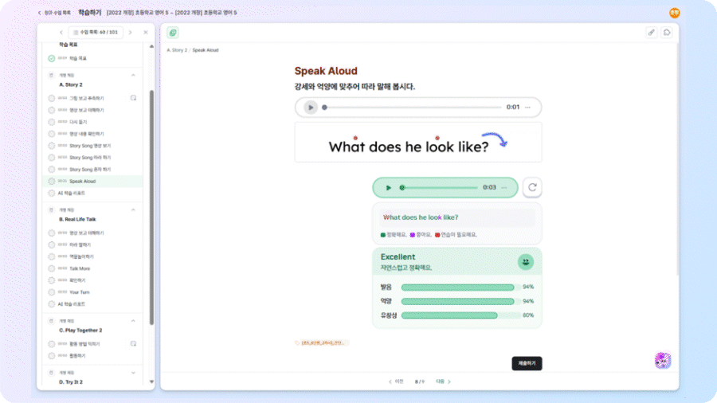Toggle completion circle for Talk More
Image resolution: width=717 pixels, height=403 pixels.
[52, 268]
